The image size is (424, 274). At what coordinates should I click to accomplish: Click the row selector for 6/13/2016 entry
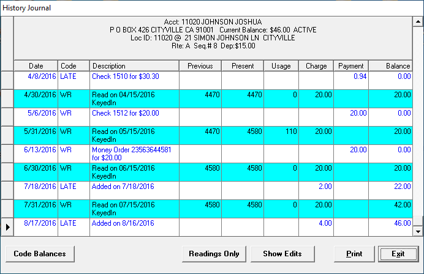7,154
